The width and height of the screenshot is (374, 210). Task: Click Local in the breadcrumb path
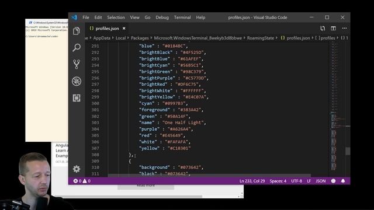(120, 38)
